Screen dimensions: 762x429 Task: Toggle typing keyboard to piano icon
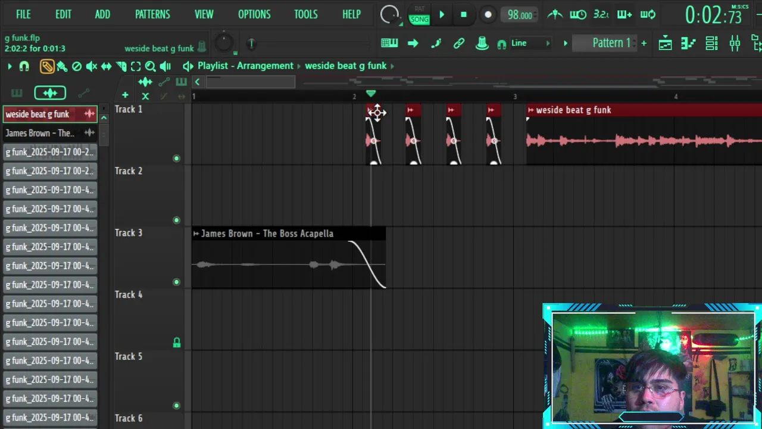pos(389,43)
